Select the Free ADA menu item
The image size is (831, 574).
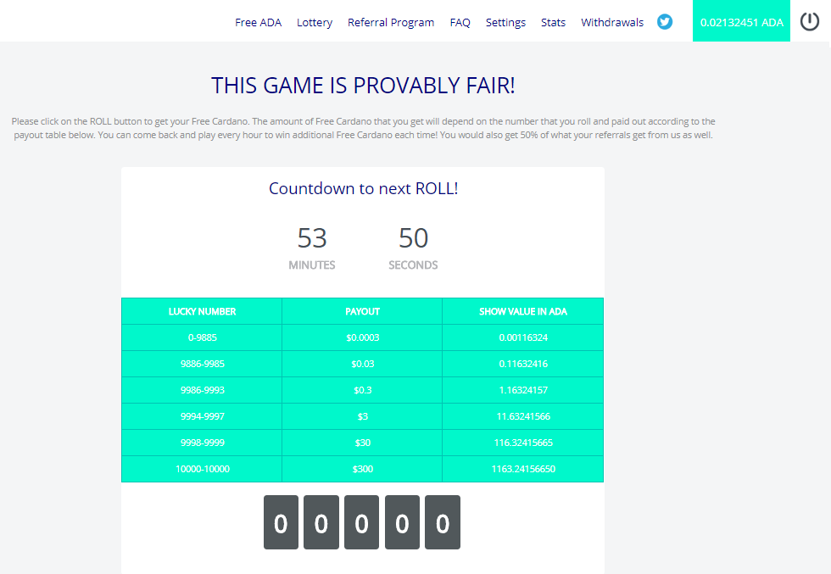258,22
